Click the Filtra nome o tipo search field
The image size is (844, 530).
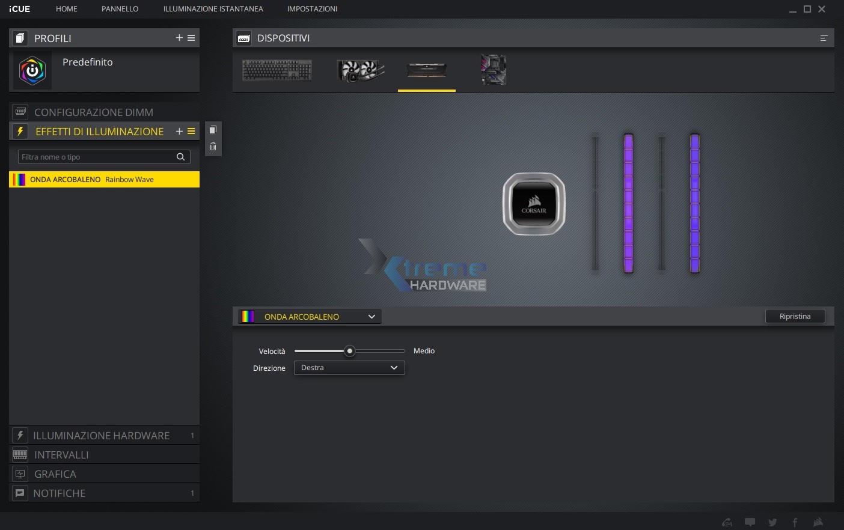click(x=96, y=157)
